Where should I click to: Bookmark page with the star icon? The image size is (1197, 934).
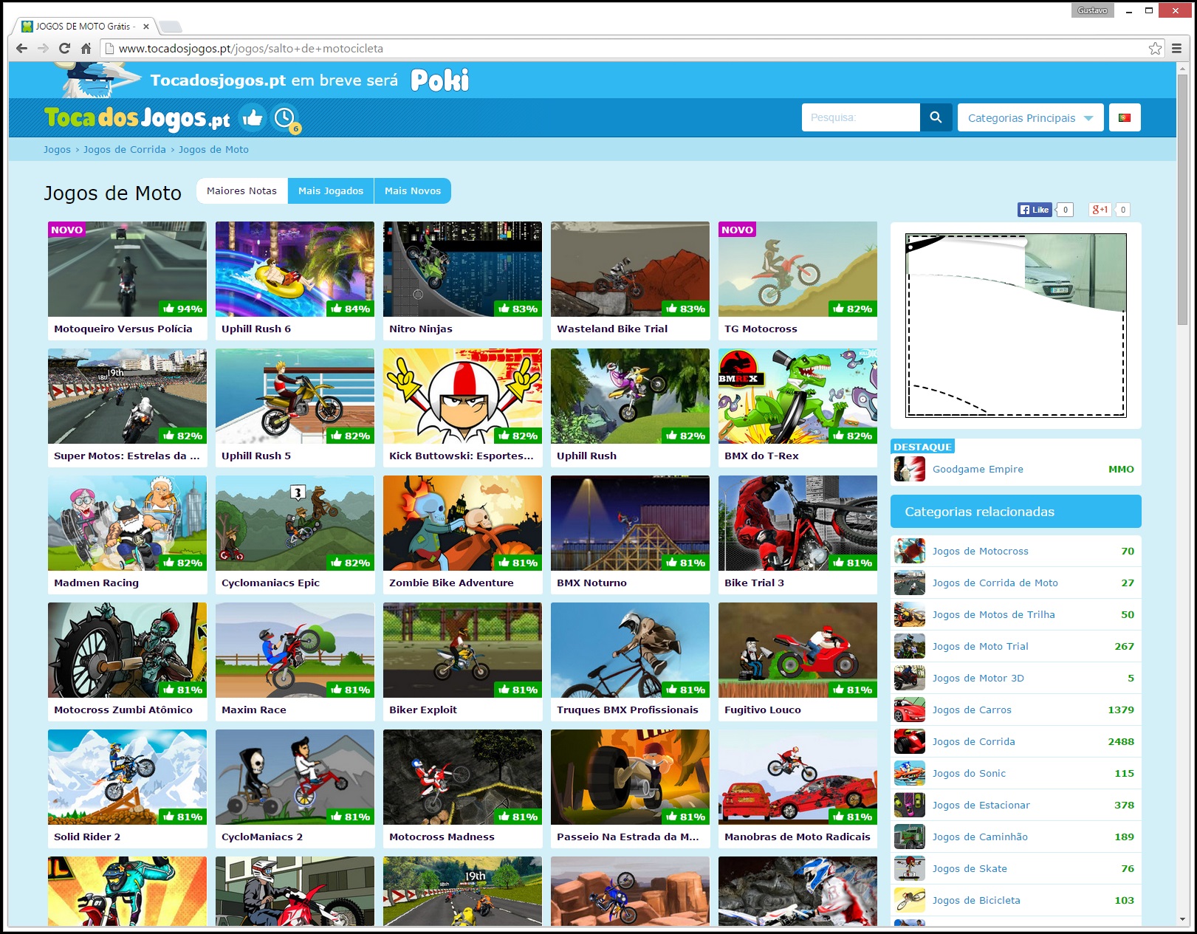(x=1155, y=49)
